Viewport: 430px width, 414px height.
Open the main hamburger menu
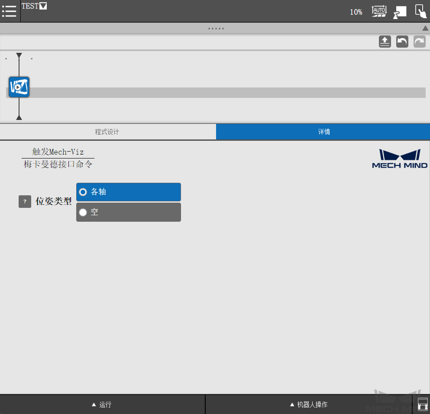pos(9,11)
